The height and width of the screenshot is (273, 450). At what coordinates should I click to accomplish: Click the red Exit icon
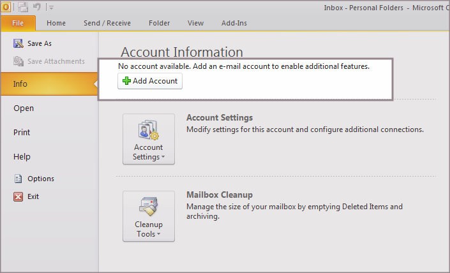tap(19, 196)
